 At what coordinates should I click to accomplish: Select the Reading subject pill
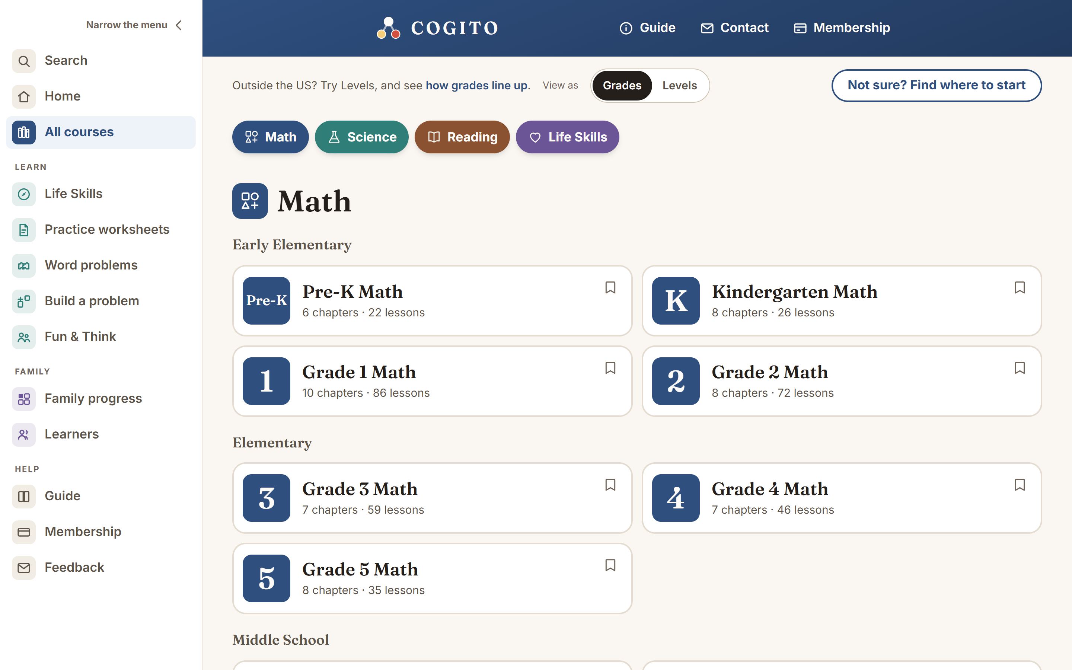click(x=462, y=137)
